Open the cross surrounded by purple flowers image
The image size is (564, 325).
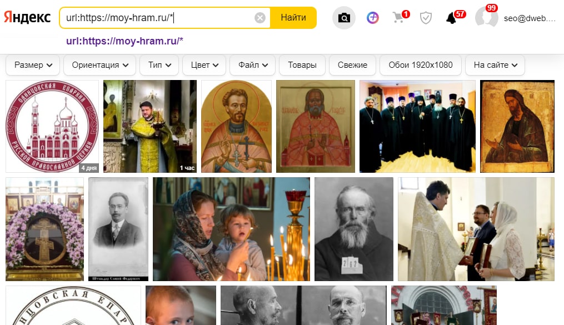point(44,229)
